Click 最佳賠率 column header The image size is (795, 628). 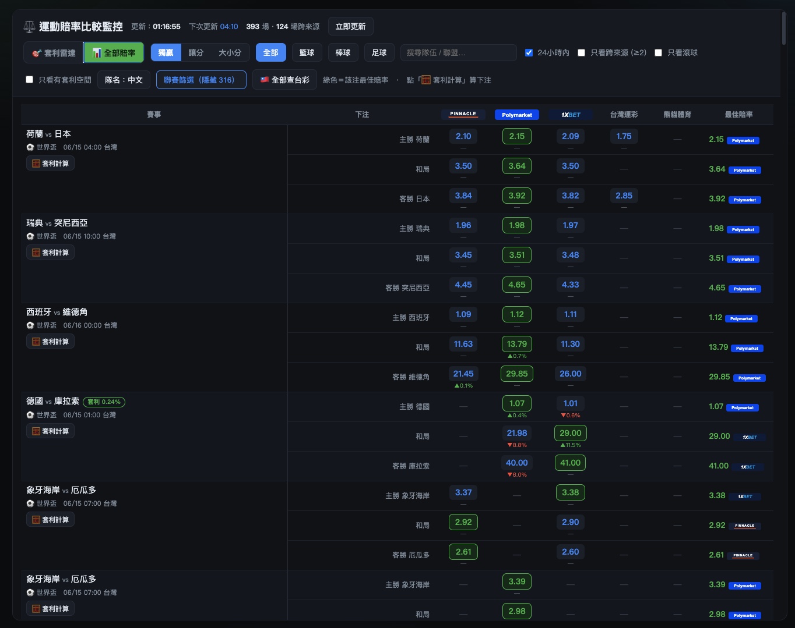pyautogui.click(x=738, y=115)
